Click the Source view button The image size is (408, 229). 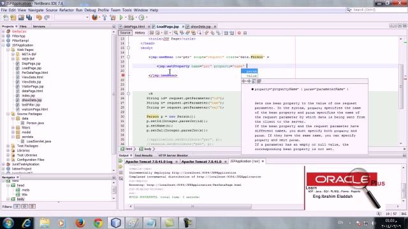click(x=125, y=33)
